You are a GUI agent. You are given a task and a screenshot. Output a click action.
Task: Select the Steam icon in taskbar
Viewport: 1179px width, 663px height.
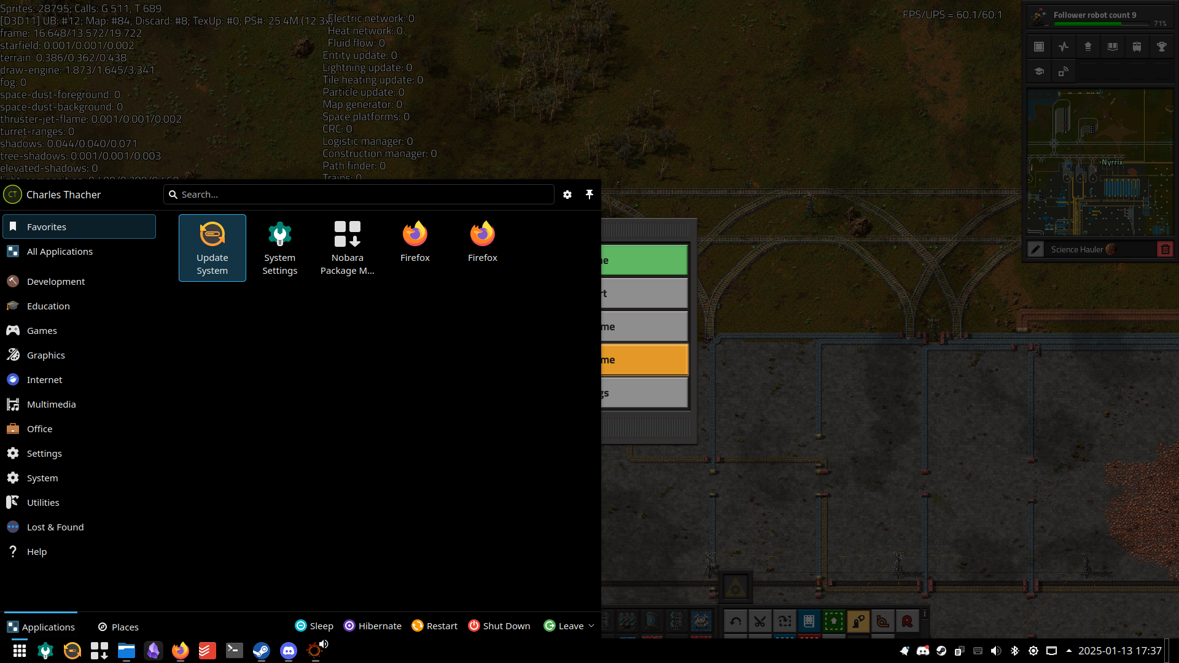point(261,651)
